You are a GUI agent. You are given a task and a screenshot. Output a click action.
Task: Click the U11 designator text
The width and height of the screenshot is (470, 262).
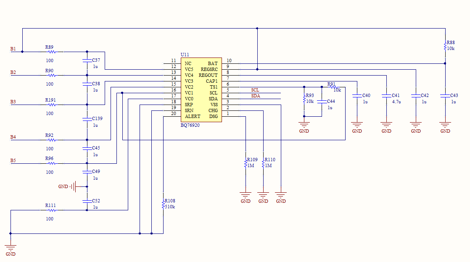(185, 55)
